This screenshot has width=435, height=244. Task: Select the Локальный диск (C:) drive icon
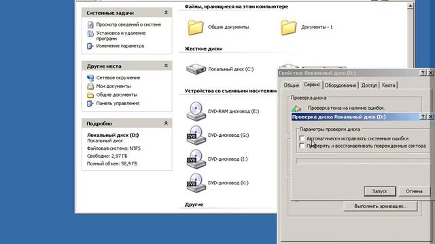pos(196,69)
